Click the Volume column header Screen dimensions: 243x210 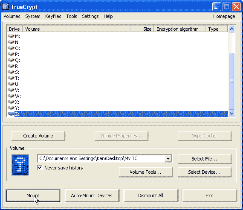[76, 29]
